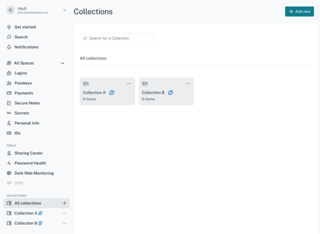Screen dimensions: 320x234
Task: Open Collection B options in the sidebar
Action: click(64, 223)
